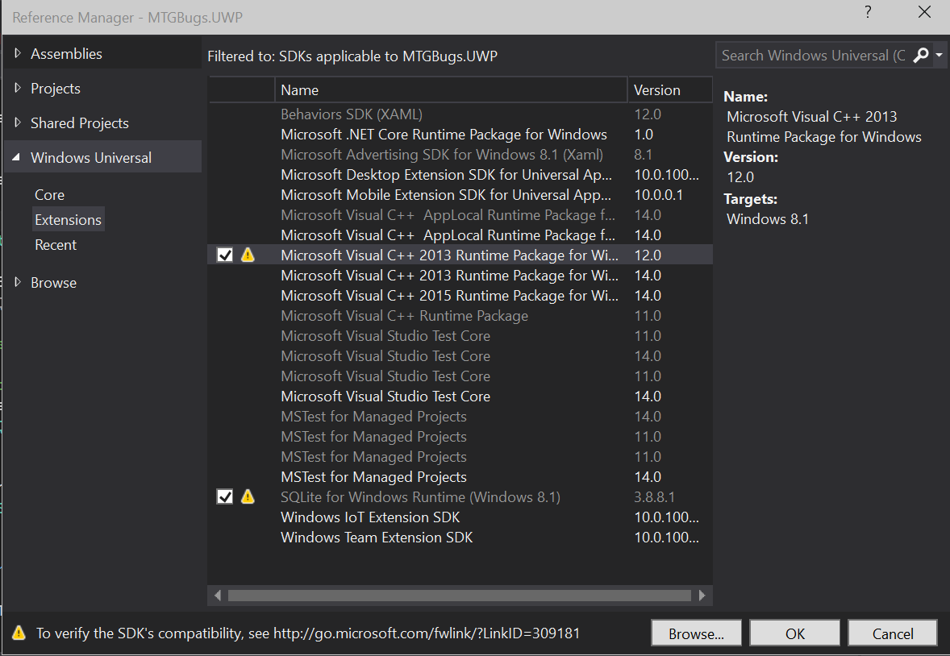Viewport: 950px width, 656px height.
Task: Select Core under Windows Universal
Action: [x=49, y=195]
